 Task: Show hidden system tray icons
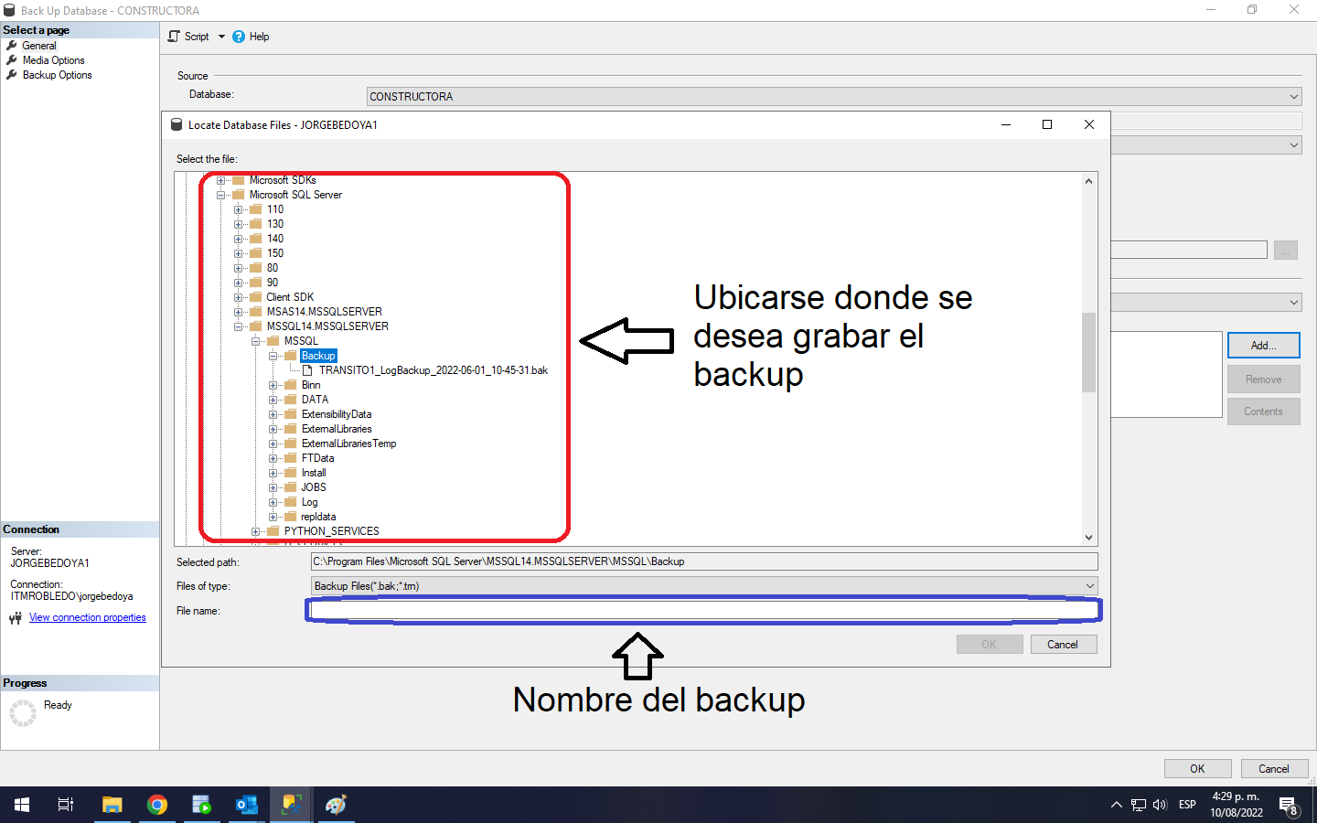1116,805
